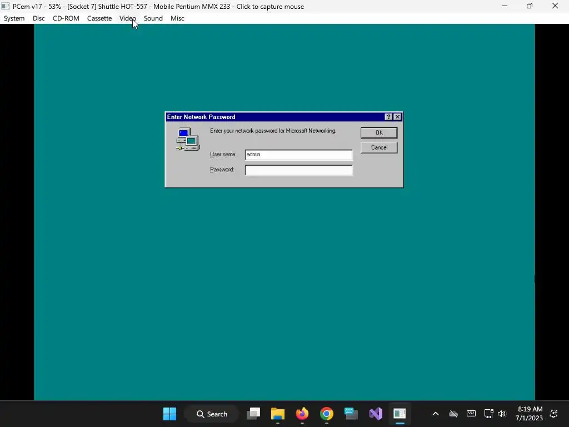
Task: Click the User name field containing admin
Action: click(x=298, y=155)
